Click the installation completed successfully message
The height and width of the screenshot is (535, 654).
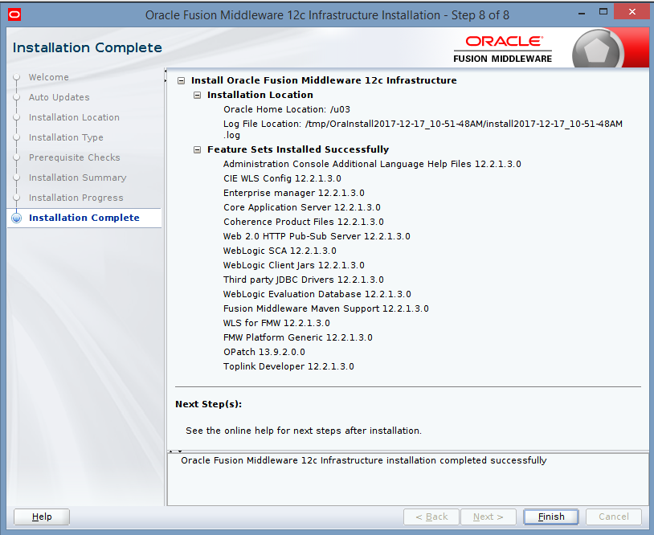[x=364, y=460]
